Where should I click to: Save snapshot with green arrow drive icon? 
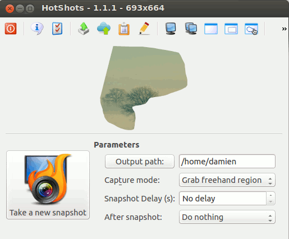84,29
